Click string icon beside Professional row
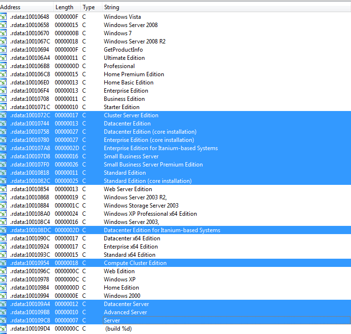Viewport: 351px width, 334px height. [3, 66]
